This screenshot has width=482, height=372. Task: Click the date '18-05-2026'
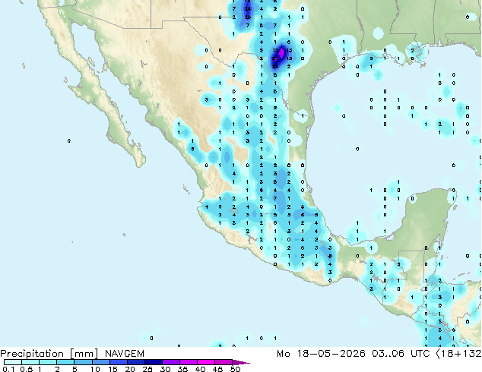(x=331, y=354)
